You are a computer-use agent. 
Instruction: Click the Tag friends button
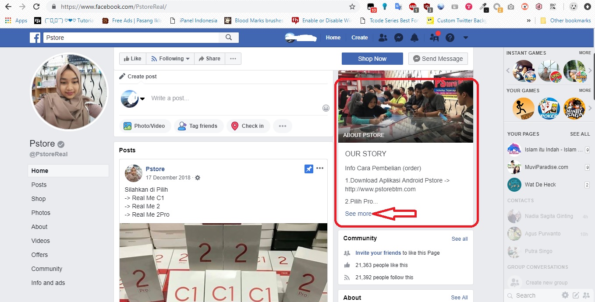(198, 126)
